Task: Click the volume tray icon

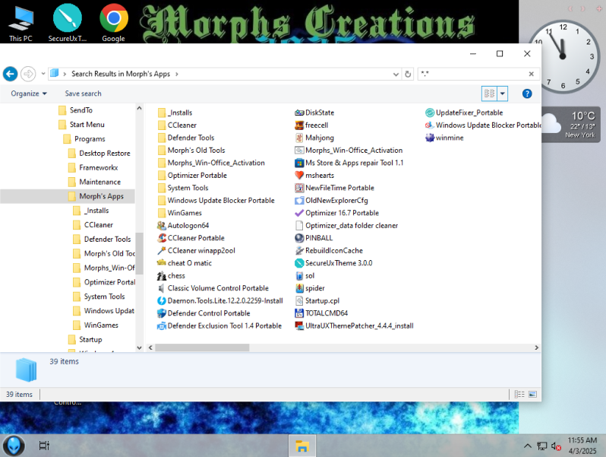Action: tap(556, 446)
